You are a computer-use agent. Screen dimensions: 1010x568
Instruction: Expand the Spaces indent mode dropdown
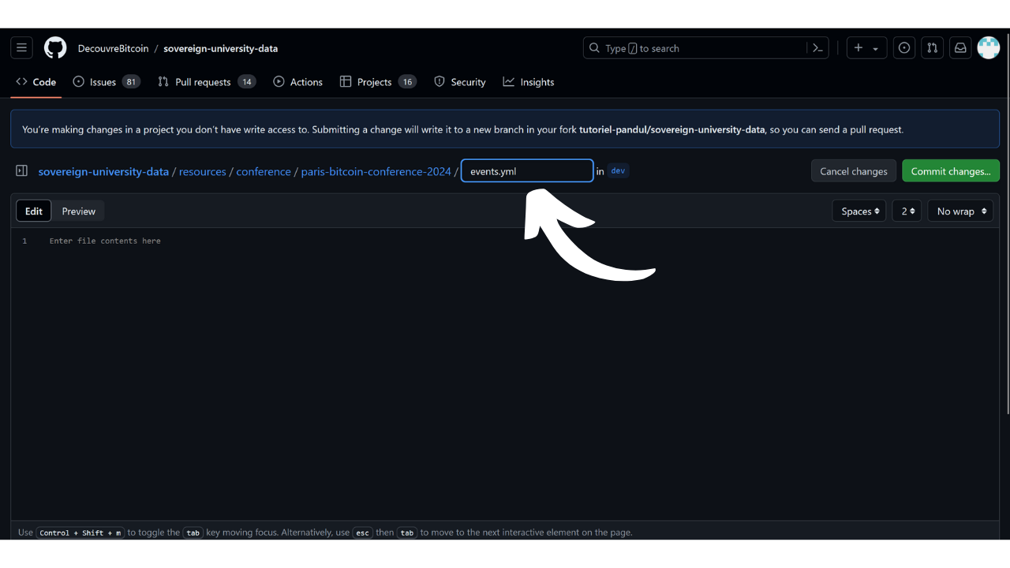(x=859, y=211)
